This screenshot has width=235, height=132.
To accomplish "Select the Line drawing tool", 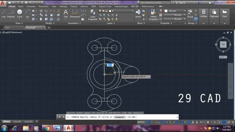I will pyautogui.click(x=4, y=14).
